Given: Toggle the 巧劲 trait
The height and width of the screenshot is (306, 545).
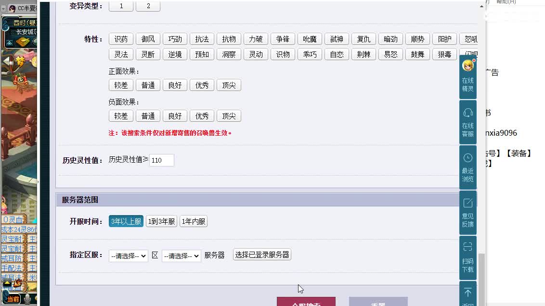Looking at the screenshot, I should pyautogui.click(x=175, y=39).
